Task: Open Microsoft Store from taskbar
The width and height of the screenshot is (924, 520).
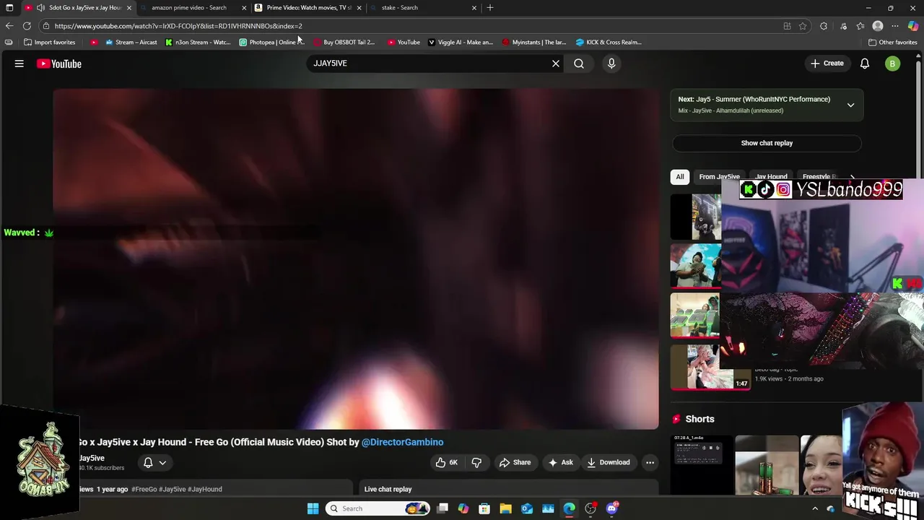Action: [484, 508]
